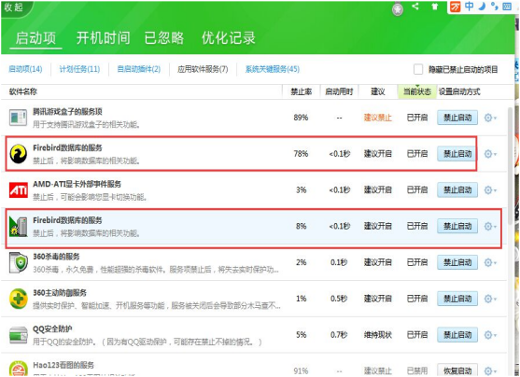Screen dimensions: 520x377
Task: Disable startup for QQ安全防护 service
Action: [457, 335]
